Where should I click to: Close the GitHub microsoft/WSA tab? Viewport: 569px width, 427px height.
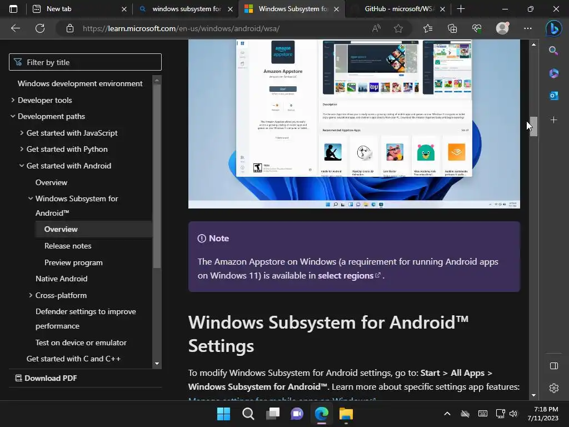(x=442, y=9)
